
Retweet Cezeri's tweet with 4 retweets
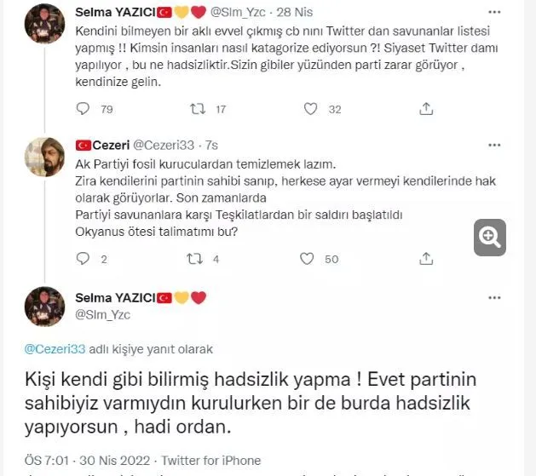pyautogui.click(x=194, y=259)
